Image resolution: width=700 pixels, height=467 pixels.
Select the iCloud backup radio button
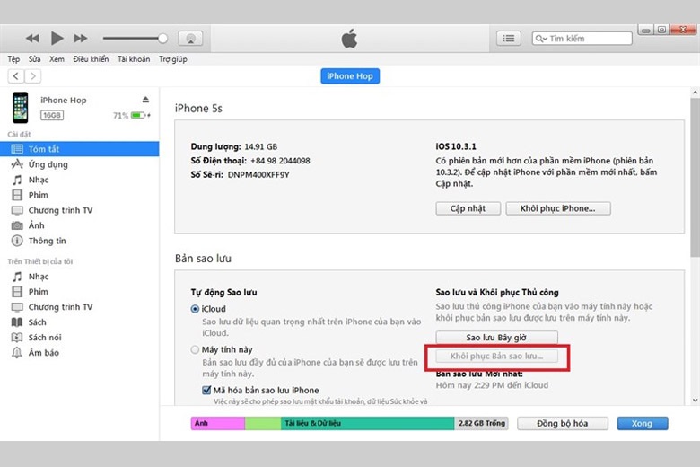(x=195, y=309)
